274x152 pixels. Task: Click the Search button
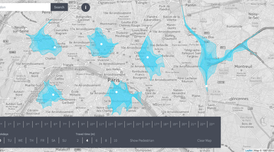(x=59, y=7)
